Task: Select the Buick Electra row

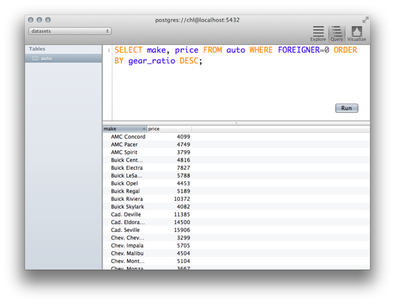Action: coord(127,168)
